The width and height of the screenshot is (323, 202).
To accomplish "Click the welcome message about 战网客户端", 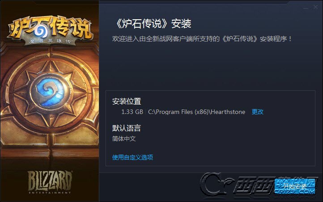I will click(202, 39).
